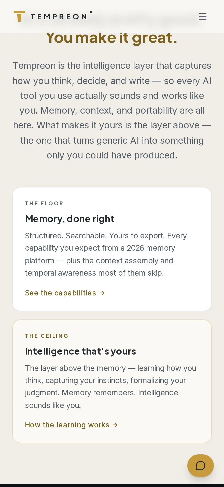The width and height of the screenshot is (224, 487).
Task: Click the THE FLOOR label
Action: tap(44, 204)
